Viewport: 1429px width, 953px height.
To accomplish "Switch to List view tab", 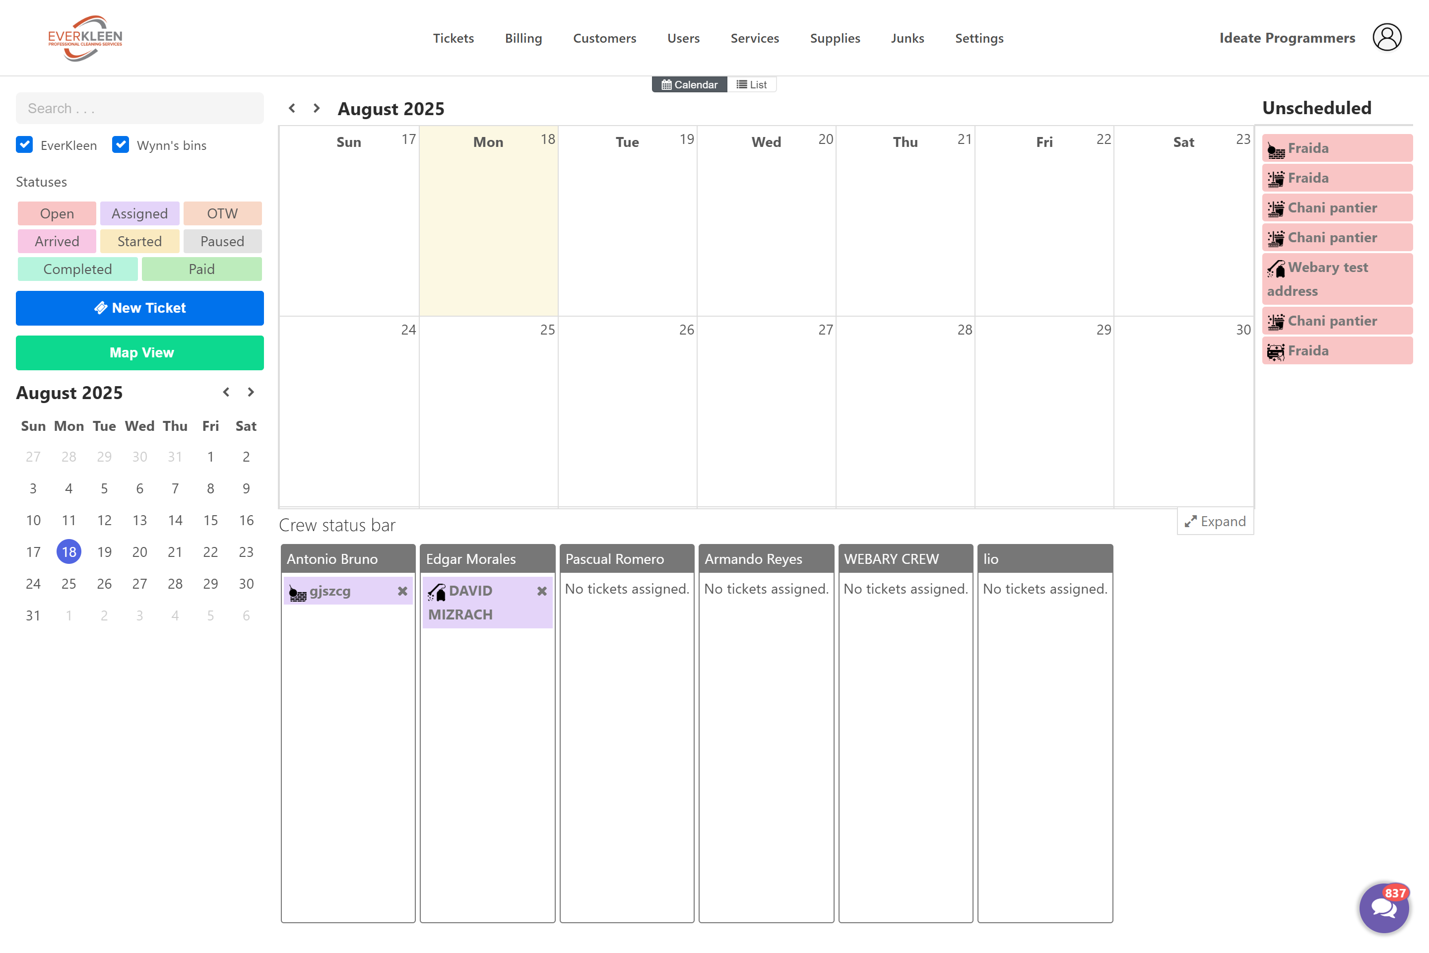I will [x=752, y=84].
